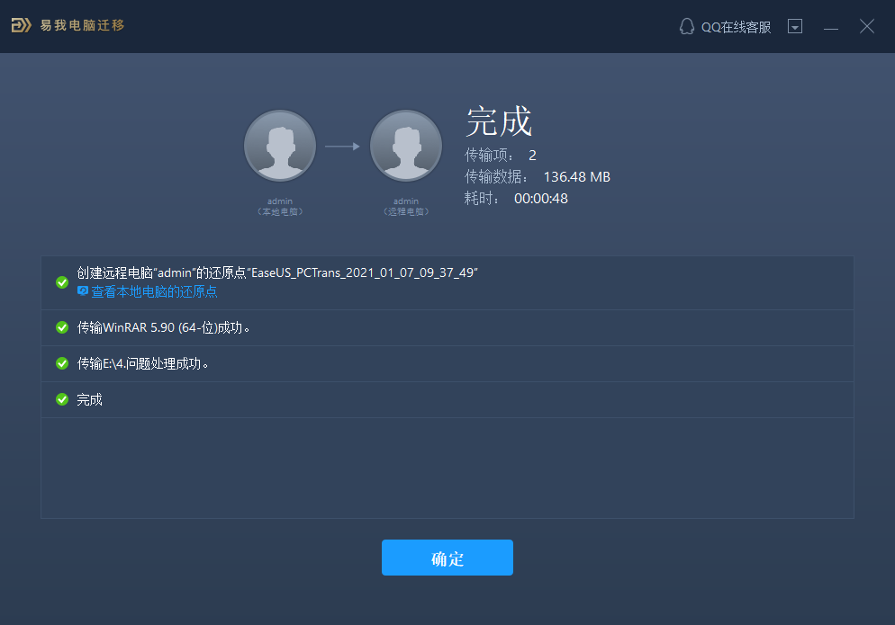This screenshot has width=895, height=625.
Task: Click the green checkmark beside the WinRAR row
Action: coord(61,327)
